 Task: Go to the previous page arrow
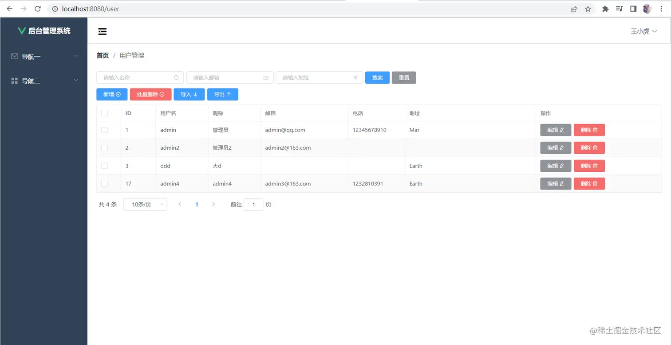[180, 205]
